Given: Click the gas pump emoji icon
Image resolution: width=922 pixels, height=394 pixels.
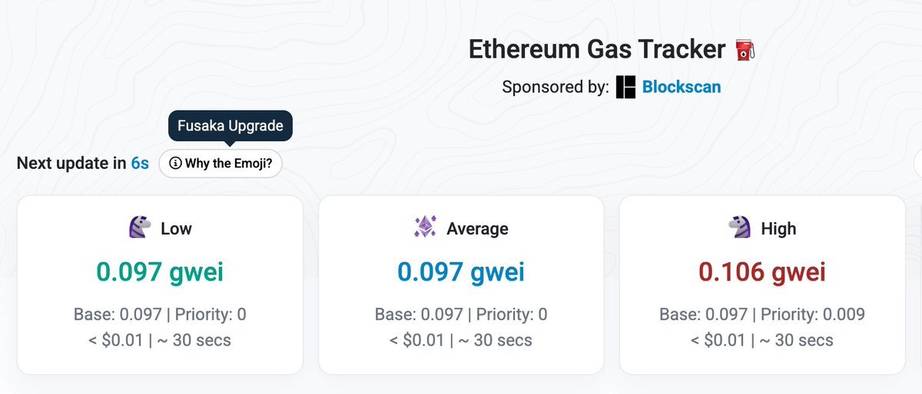Looking at the screenshot, I should [745, 50].
